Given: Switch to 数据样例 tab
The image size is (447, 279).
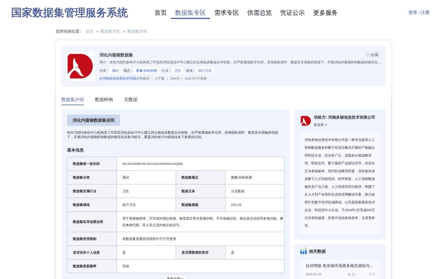Looking at the screenshot, I should coord(104,100).
